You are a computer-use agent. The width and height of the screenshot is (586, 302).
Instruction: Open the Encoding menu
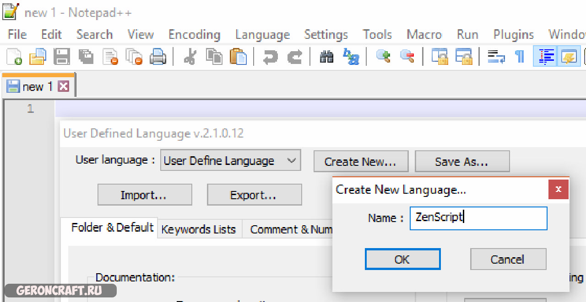(194, 35)
